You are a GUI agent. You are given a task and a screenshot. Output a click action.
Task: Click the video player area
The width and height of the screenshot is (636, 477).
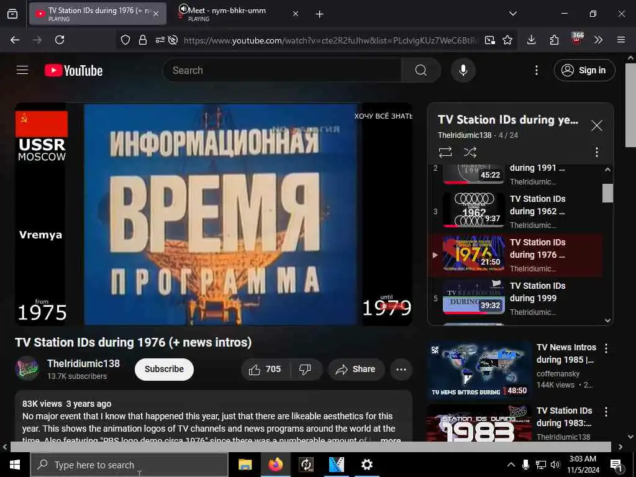click(x=214, y=214)
